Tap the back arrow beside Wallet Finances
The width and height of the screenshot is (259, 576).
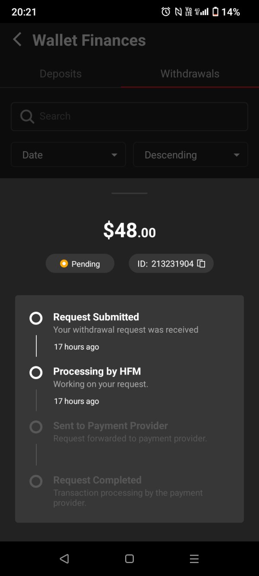[x=17, y=40]
